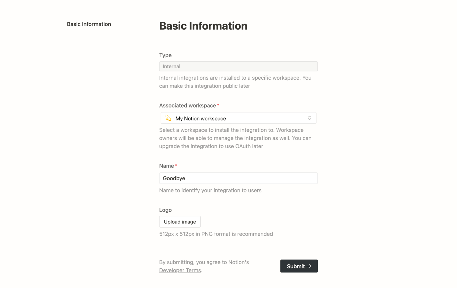
Task: Click the Basic Information page heading
Action: pyautogui.click(x=203, y=26)
